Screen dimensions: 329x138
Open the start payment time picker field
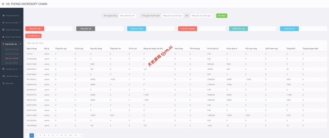(x=172, y=15)
